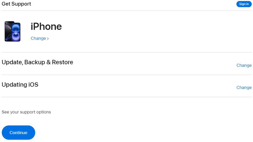The width and height of the screenshot is (253, 142).
Task: Click the word Restore in topic heading
Action: tap(62, 62)
